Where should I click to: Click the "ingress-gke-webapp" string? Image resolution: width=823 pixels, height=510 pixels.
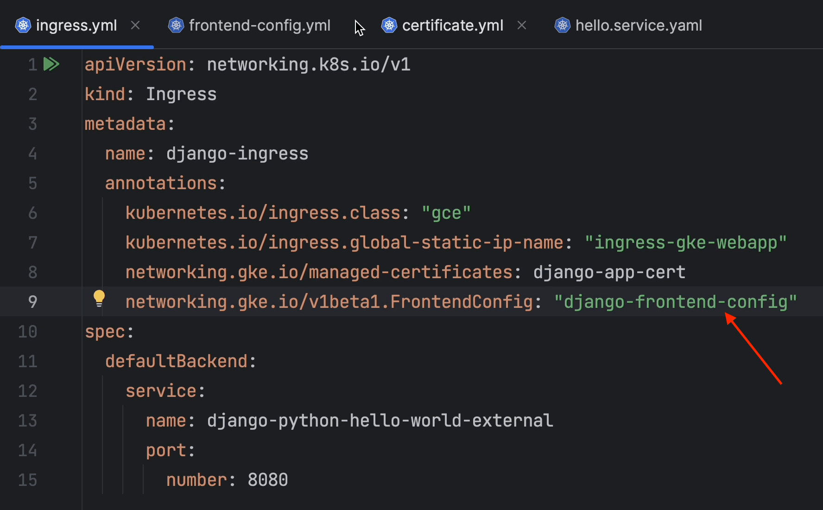pos(686,242)
